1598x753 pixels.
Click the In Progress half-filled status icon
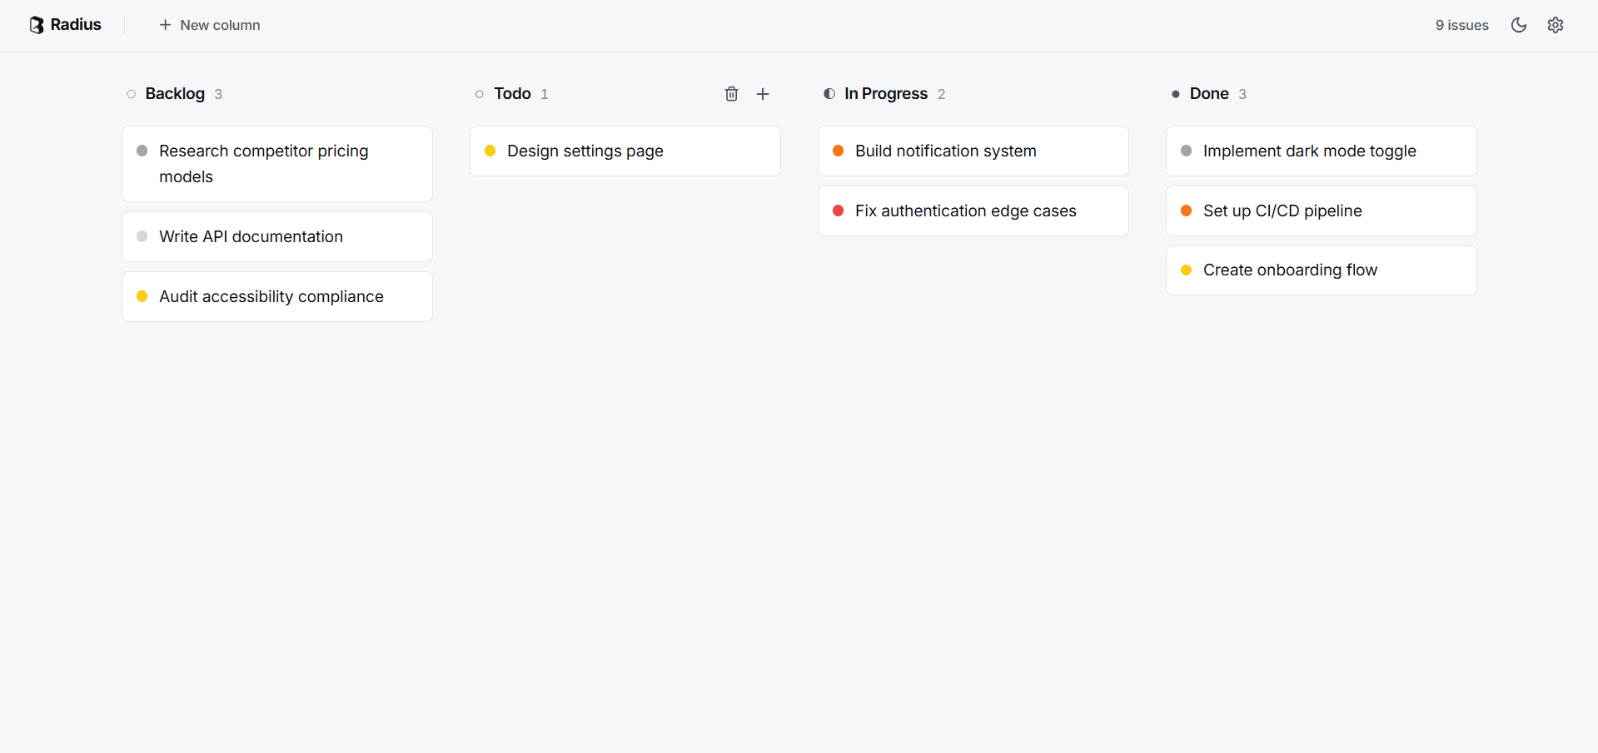click(829, 94)
